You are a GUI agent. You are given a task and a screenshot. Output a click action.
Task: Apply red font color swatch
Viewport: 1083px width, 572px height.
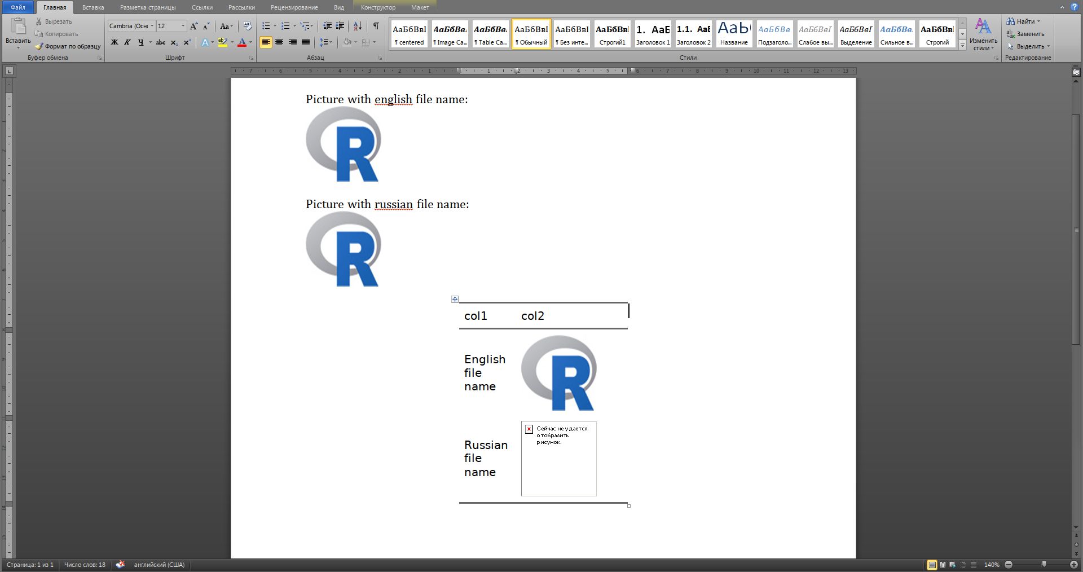pos(242,42)
